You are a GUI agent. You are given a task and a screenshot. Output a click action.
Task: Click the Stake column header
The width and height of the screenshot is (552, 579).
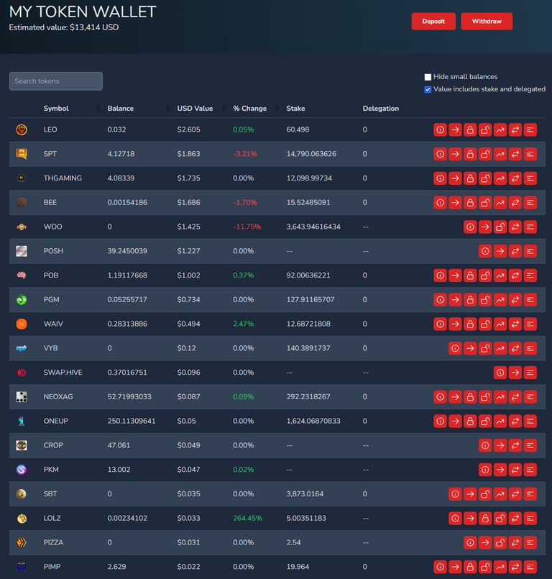[x=295, y=108]
